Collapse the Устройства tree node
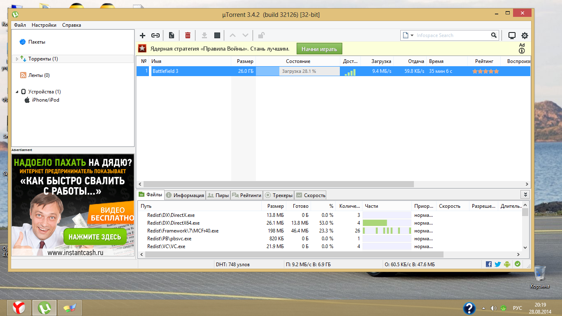The image size is (562, 316). point(17,92)
